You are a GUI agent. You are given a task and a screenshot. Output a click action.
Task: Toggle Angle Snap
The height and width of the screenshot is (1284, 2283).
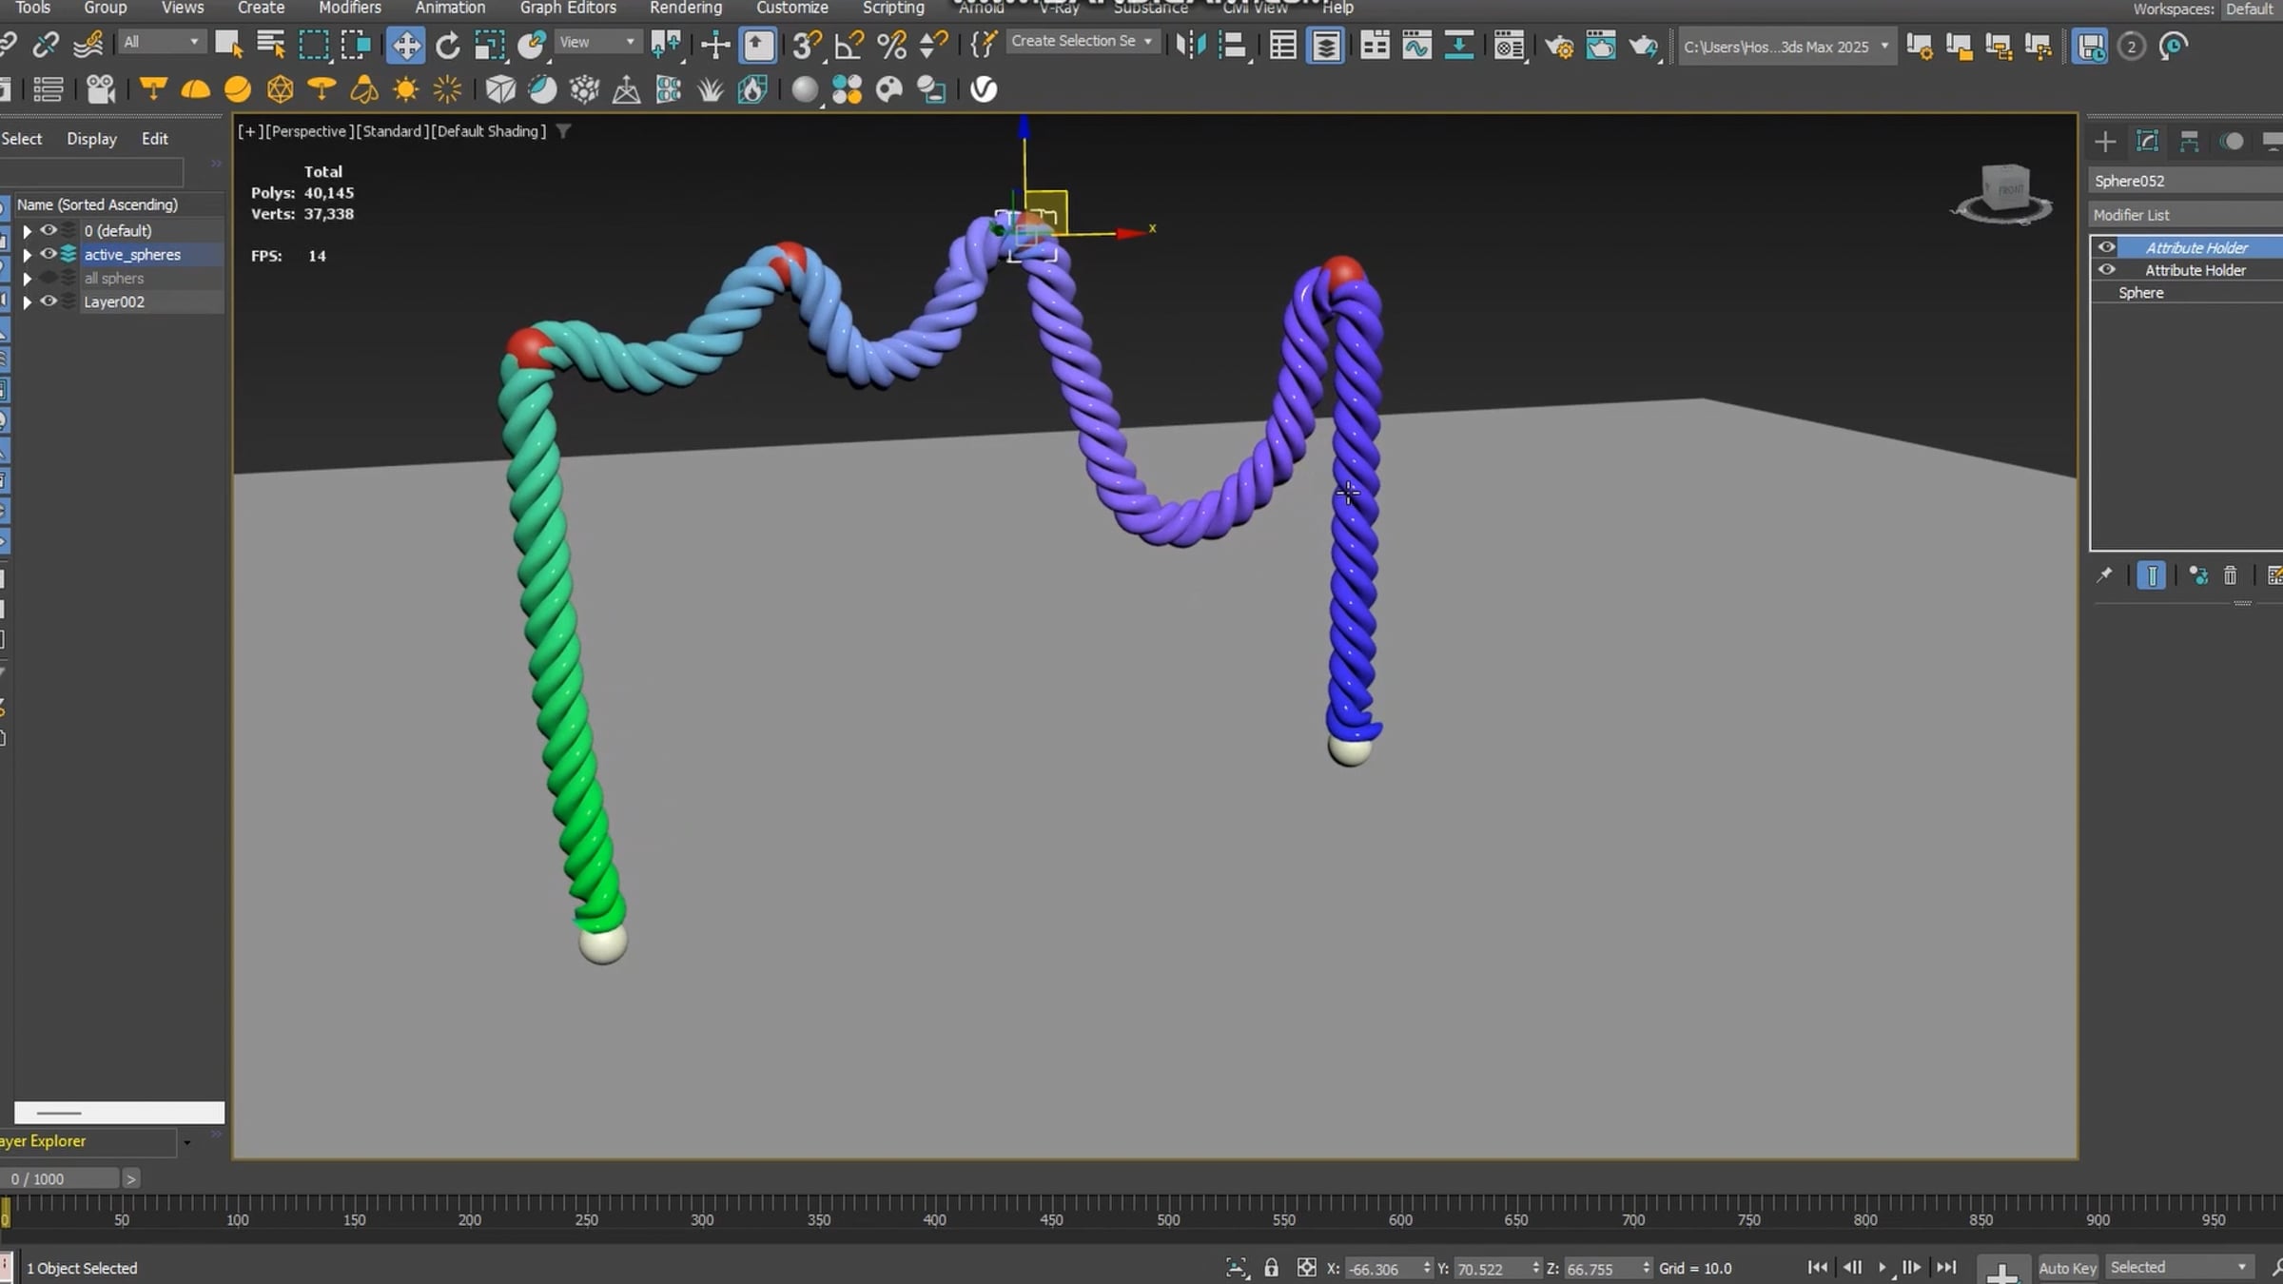[849, 45]
